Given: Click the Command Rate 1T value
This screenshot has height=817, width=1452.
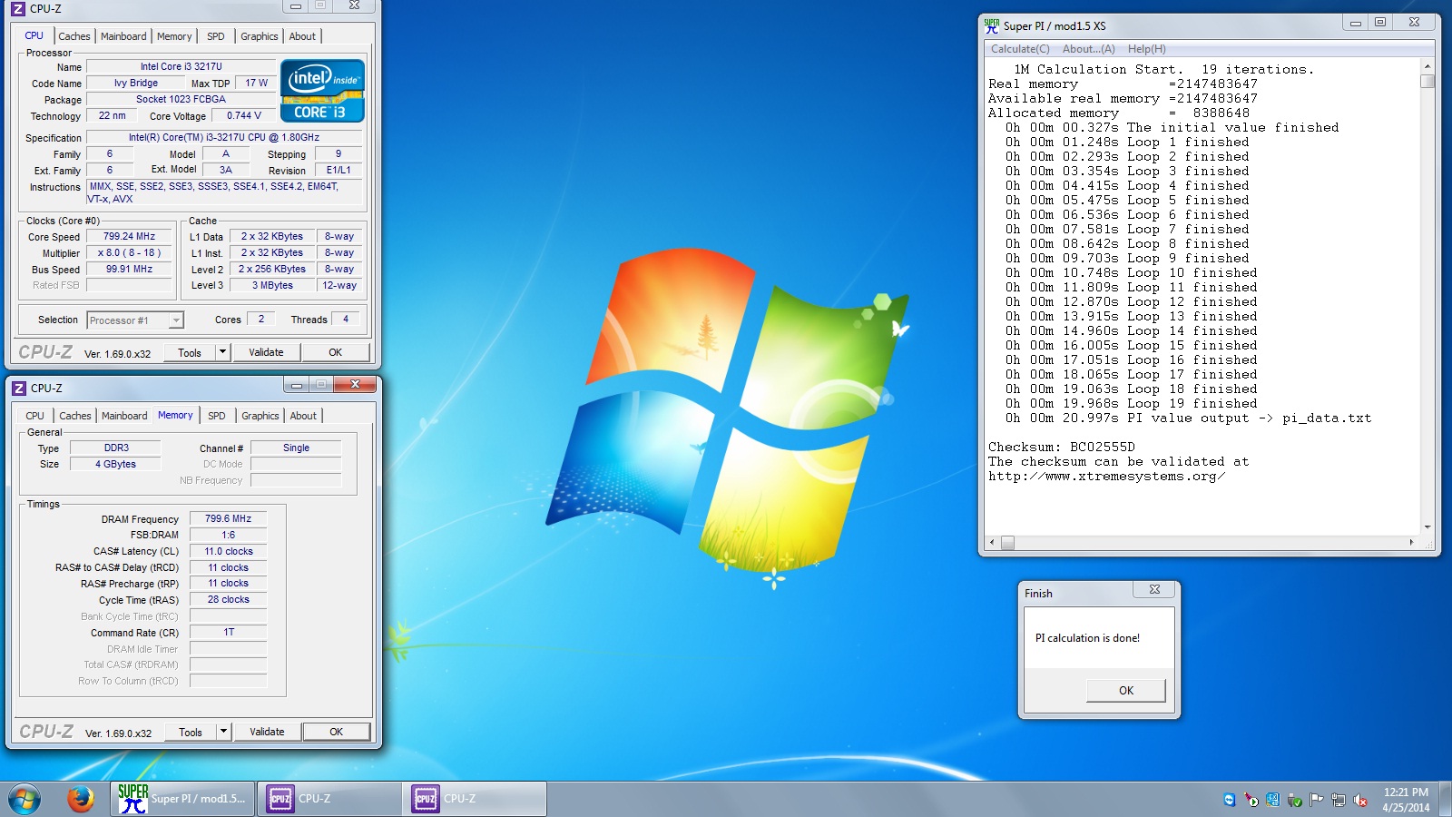Looking at the screenshot, I should click(228, 632).
